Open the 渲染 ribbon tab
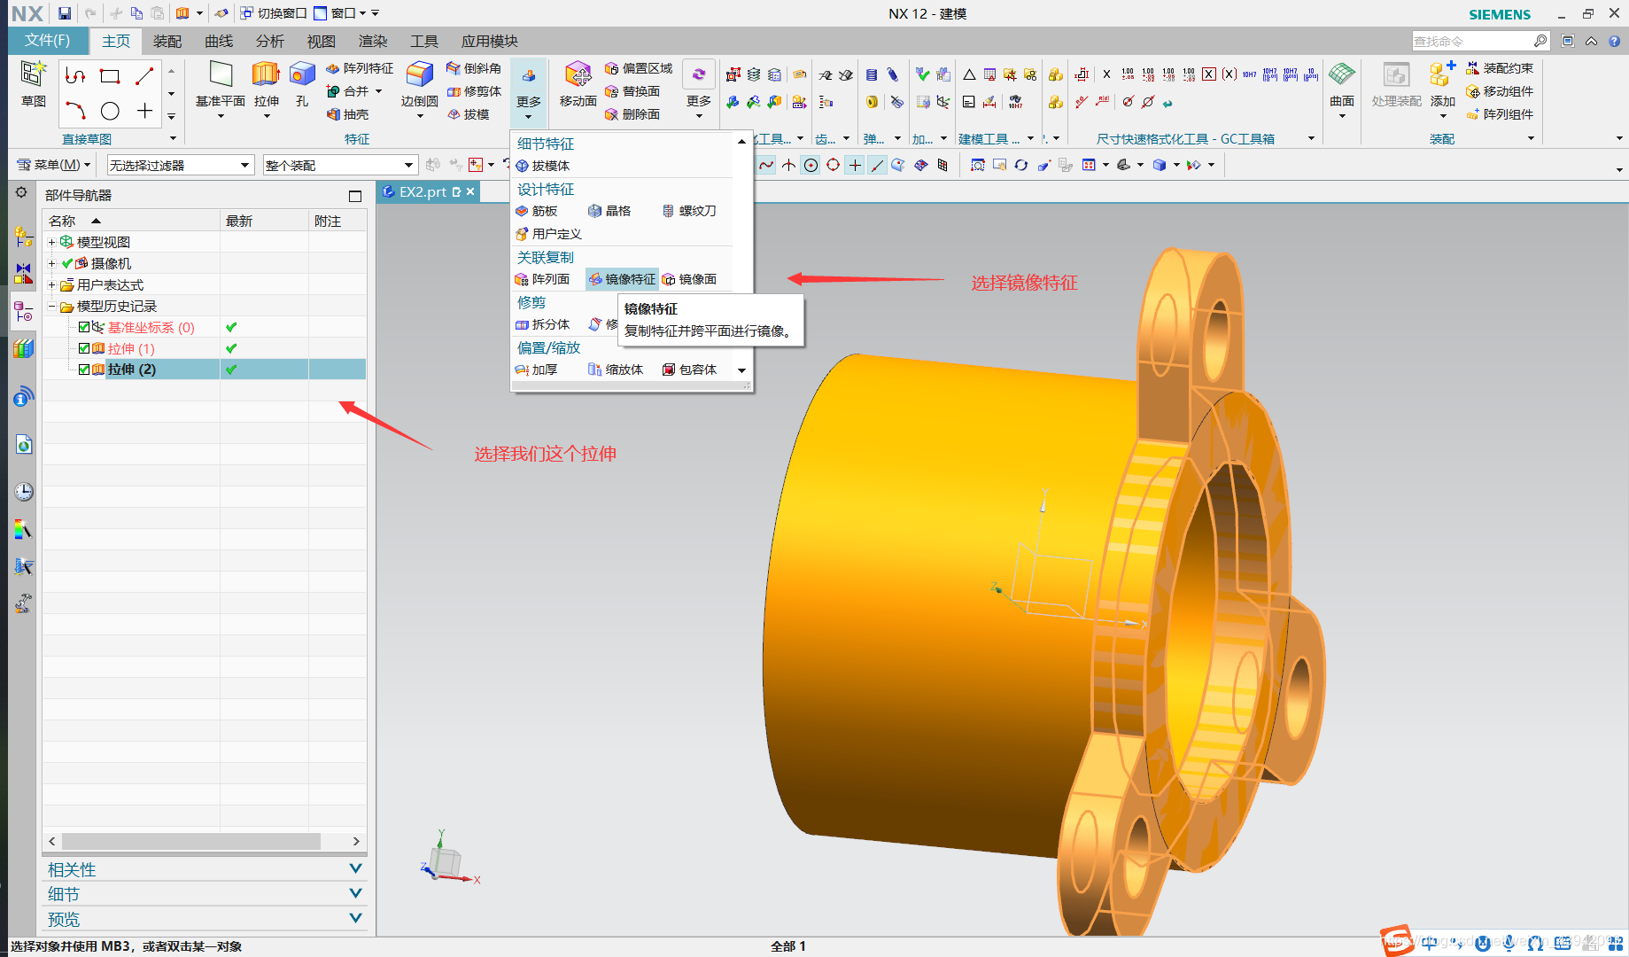The image size is (1629, 957). pos(373,41)
